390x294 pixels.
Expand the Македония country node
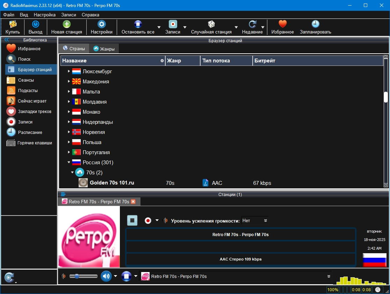69,81
